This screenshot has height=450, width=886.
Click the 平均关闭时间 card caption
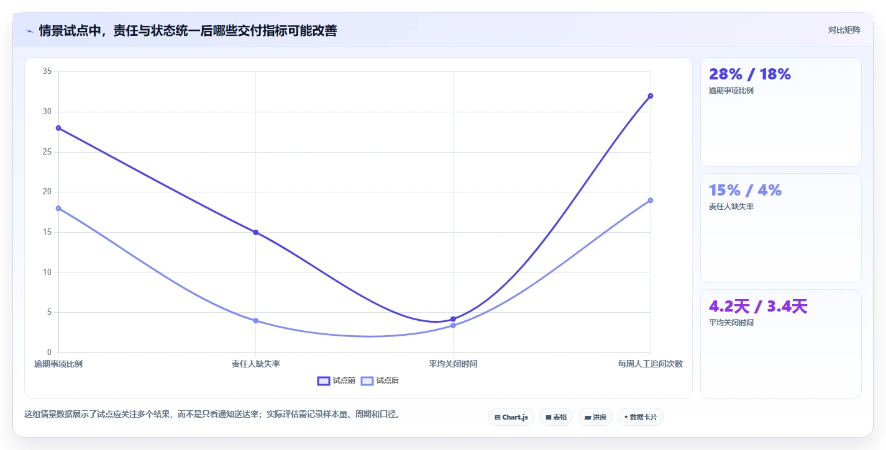(731, 323)
